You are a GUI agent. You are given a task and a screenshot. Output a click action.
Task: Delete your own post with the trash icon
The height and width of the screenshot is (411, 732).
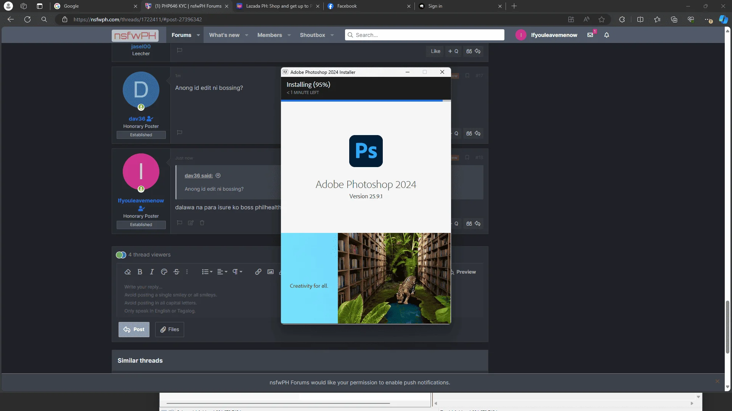[202, 223]
